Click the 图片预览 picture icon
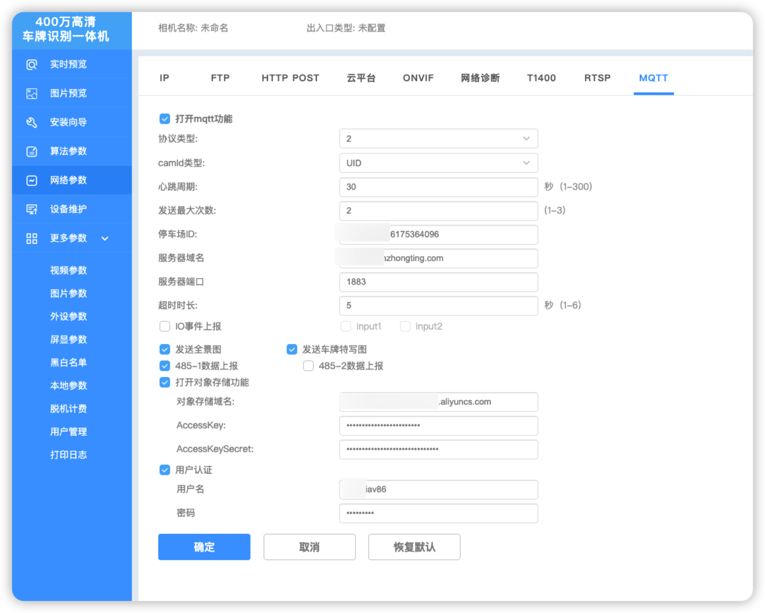Screen dimensions: 765x613 point(32,94)
